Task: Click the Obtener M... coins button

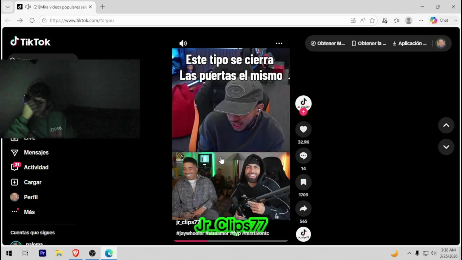Action: (328, 43)
